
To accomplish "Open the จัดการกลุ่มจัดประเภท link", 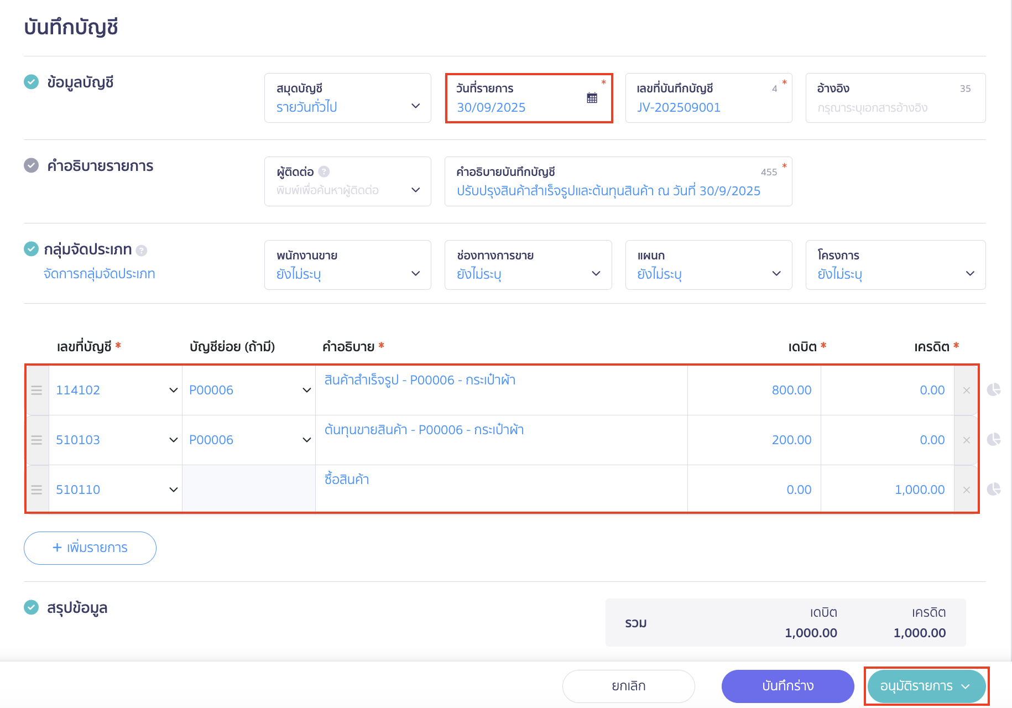I will tap(100, 274).
